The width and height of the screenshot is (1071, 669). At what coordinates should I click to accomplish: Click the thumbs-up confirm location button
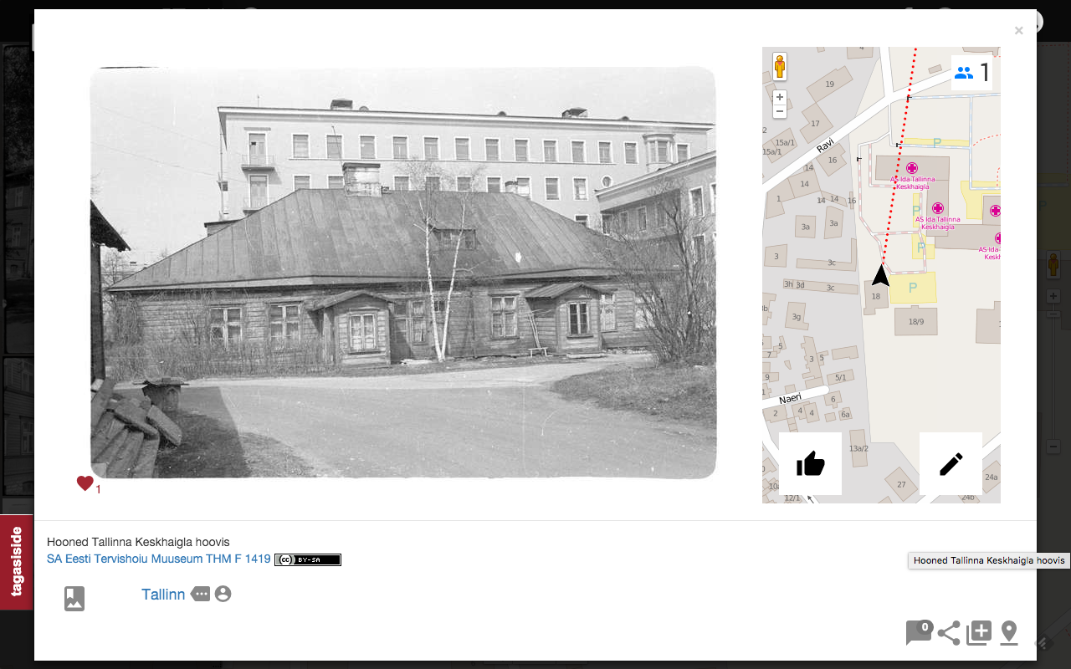810,463
